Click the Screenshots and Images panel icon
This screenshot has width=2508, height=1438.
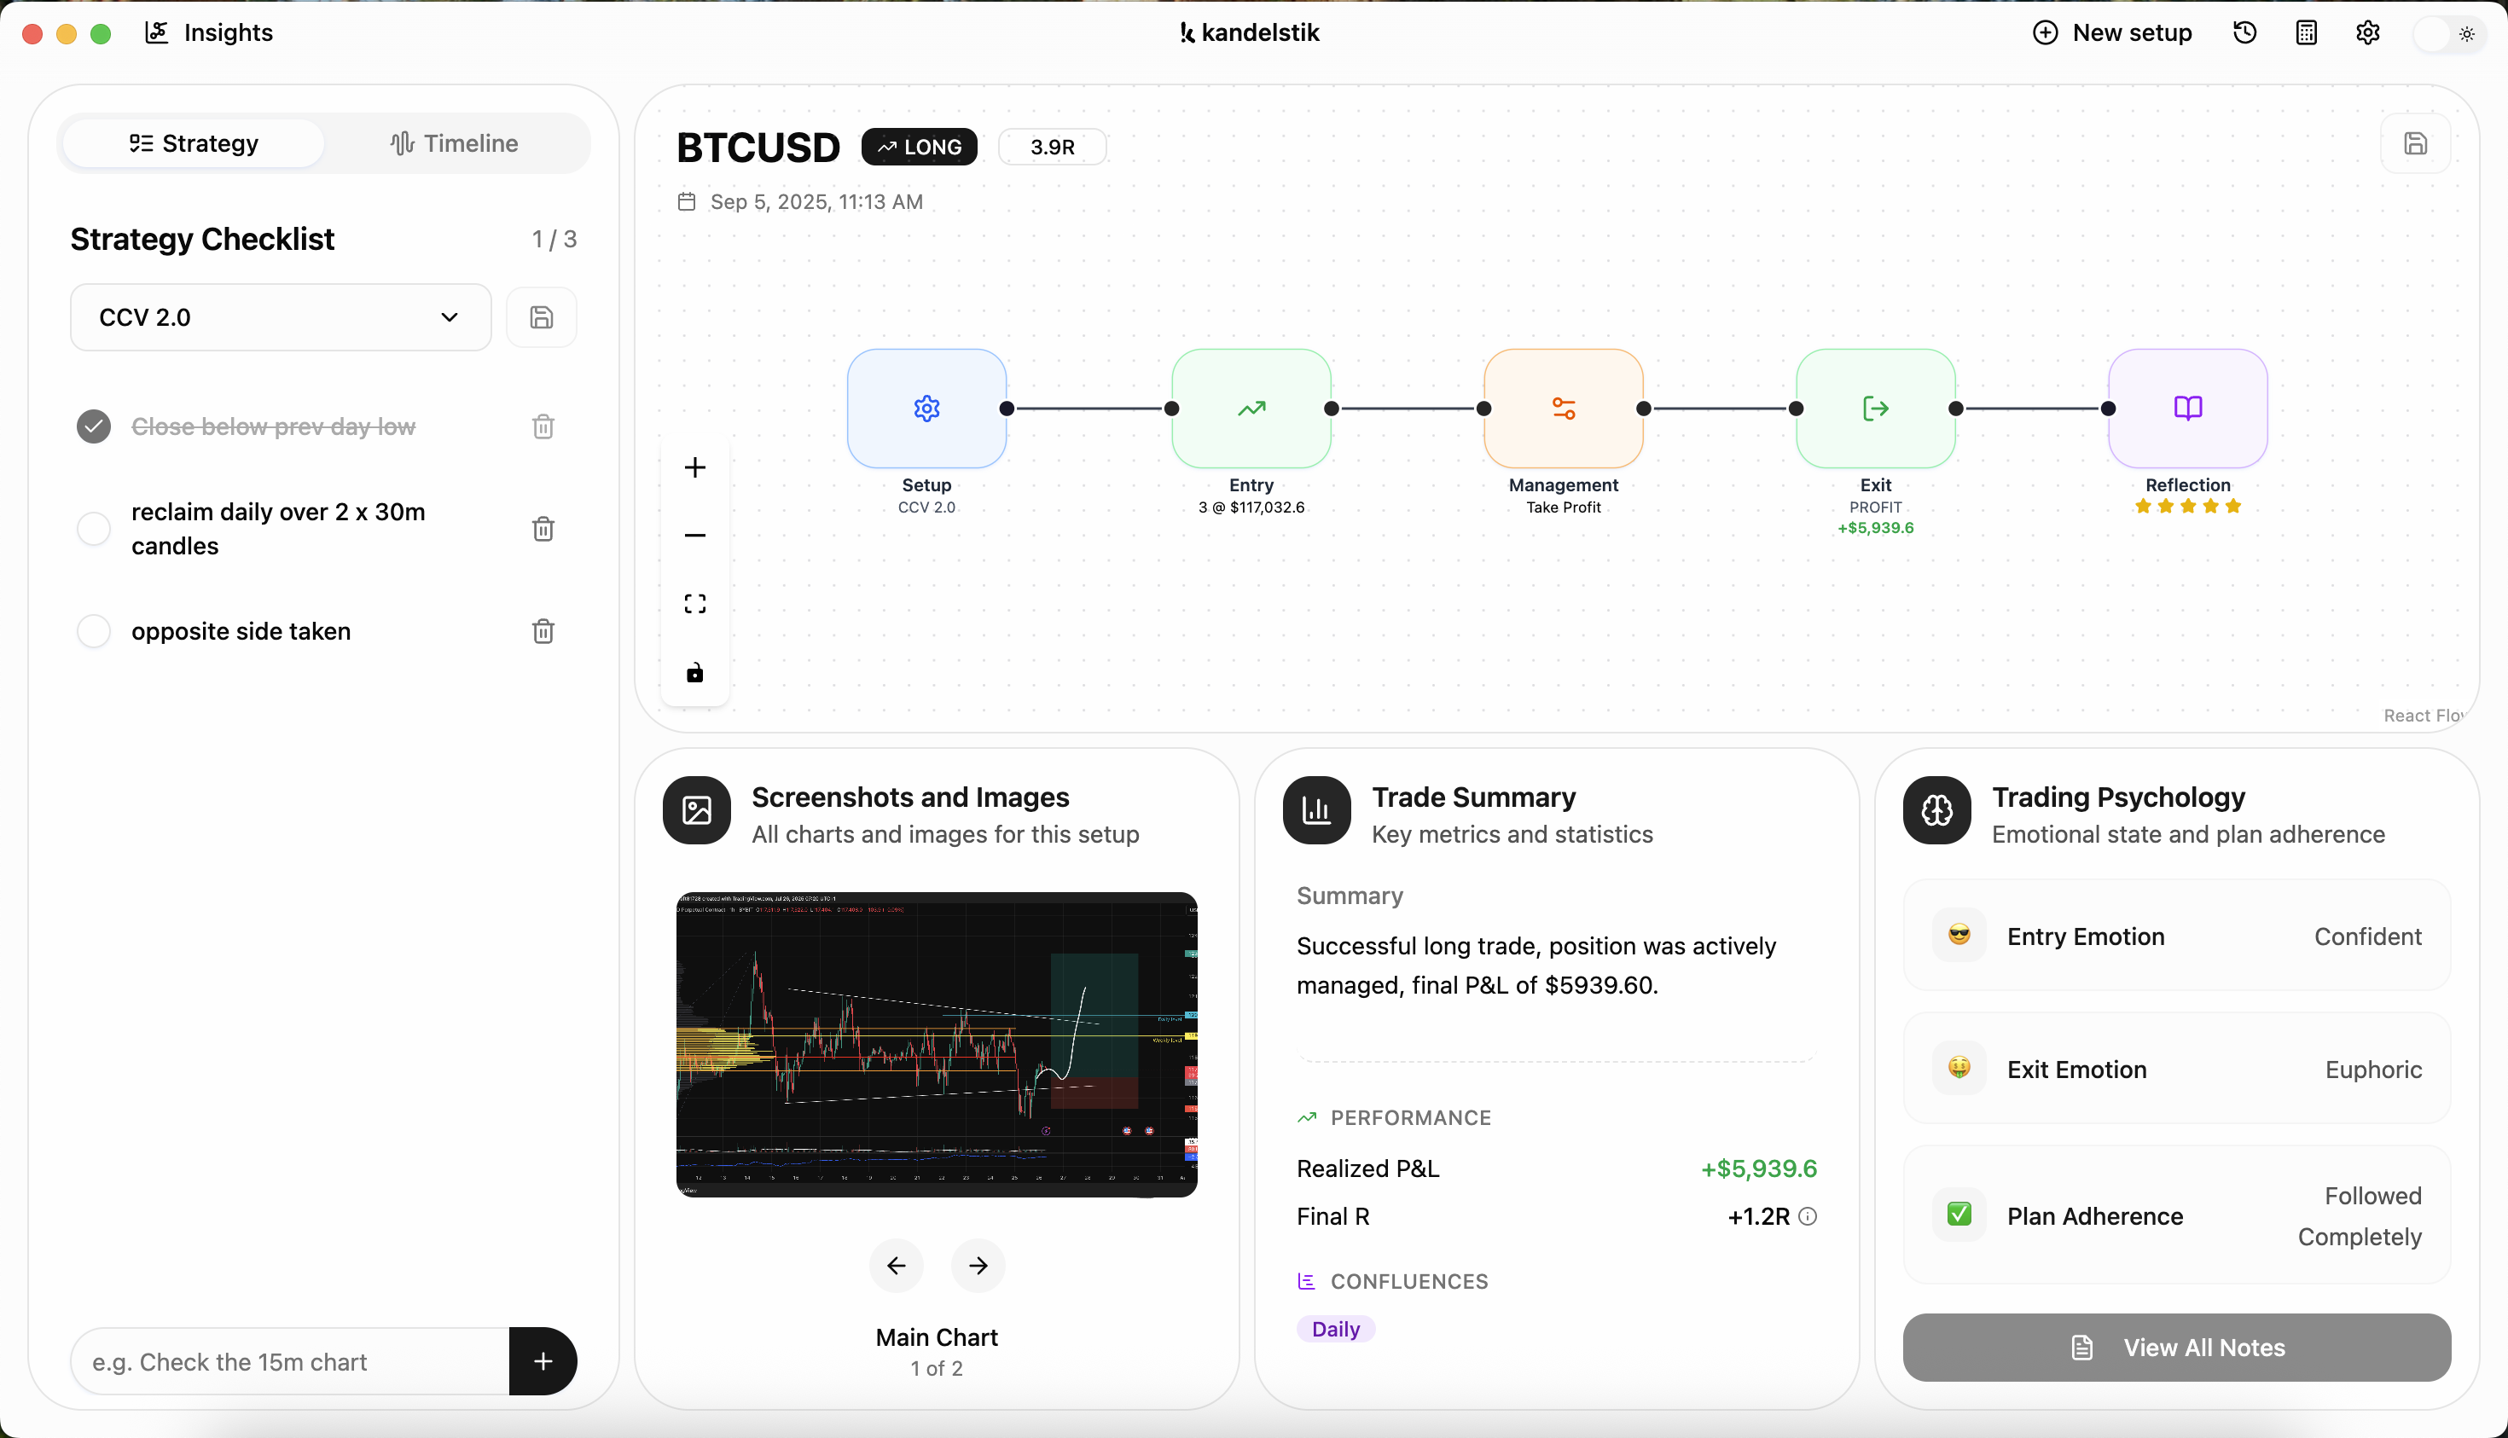pyautogui.click(x=696, y=810)
